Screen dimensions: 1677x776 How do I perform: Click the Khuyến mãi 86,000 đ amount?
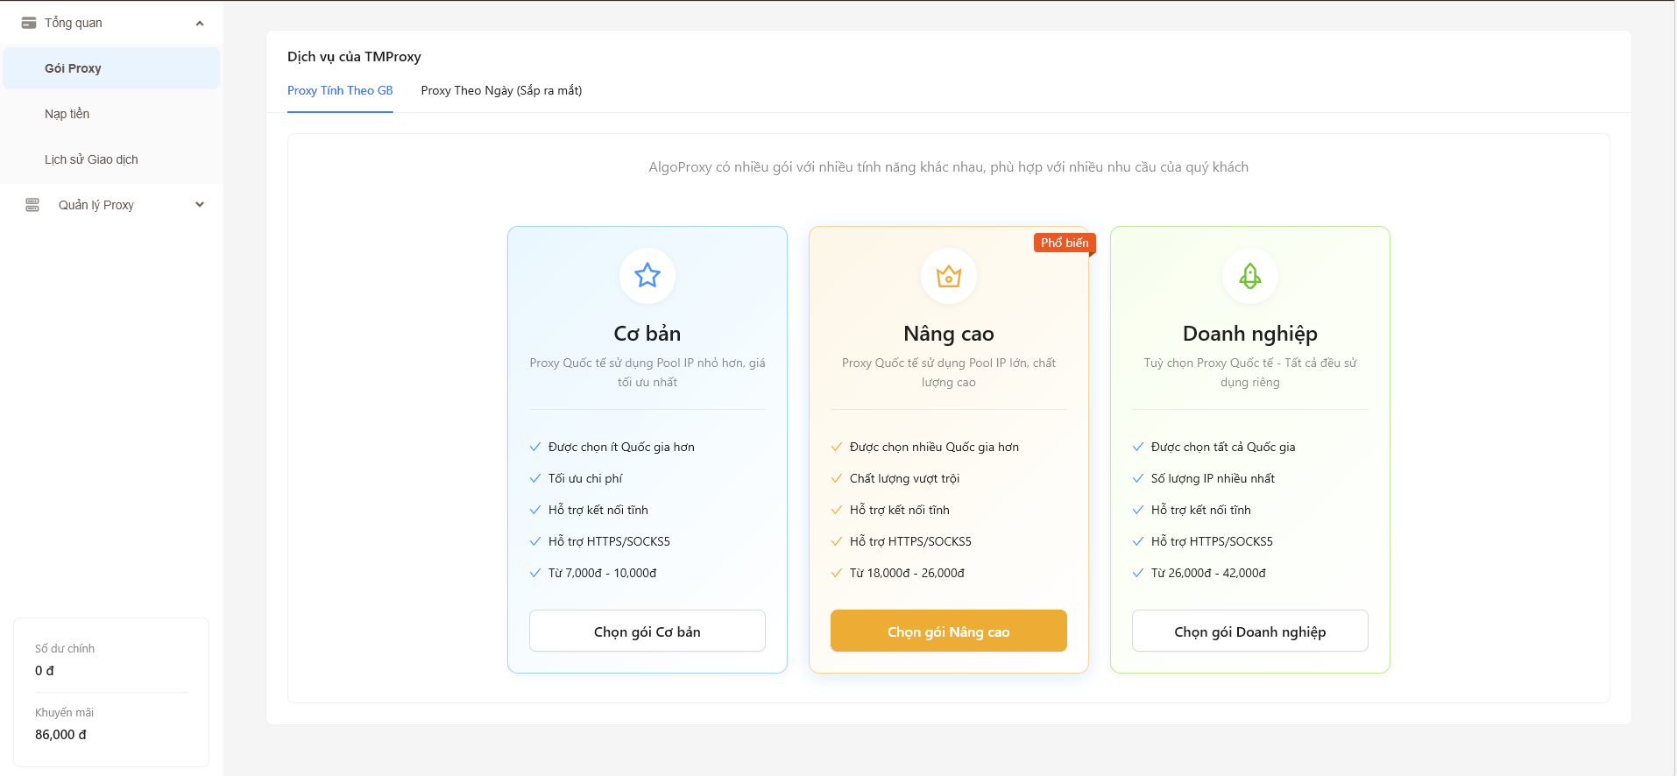tap(60, 735)
